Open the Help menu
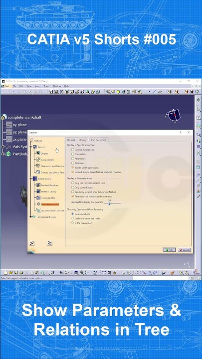 66,86
